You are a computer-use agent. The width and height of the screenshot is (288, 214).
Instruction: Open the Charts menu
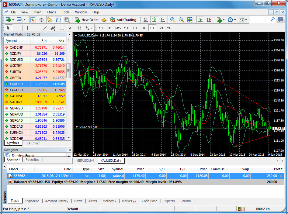pyautogui.click(x=51, y=12)
